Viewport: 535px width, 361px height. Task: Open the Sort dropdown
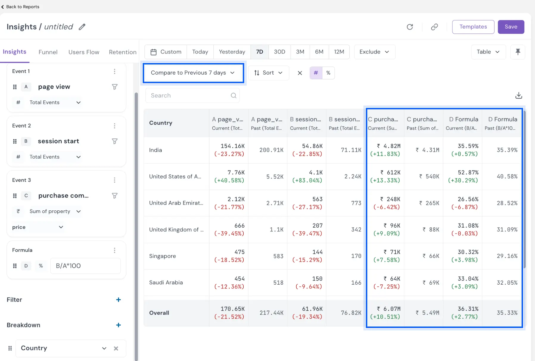point(268,73)
